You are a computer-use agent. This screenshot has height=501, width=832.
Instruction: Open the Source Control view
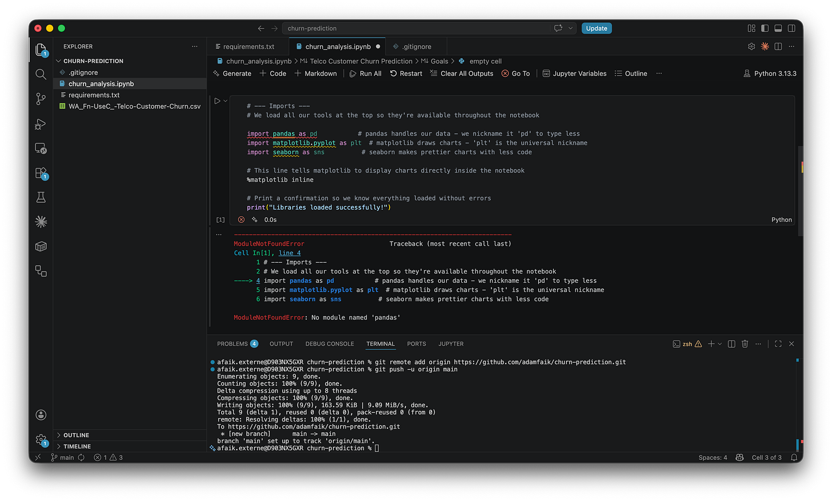click(x=41, y=99)
